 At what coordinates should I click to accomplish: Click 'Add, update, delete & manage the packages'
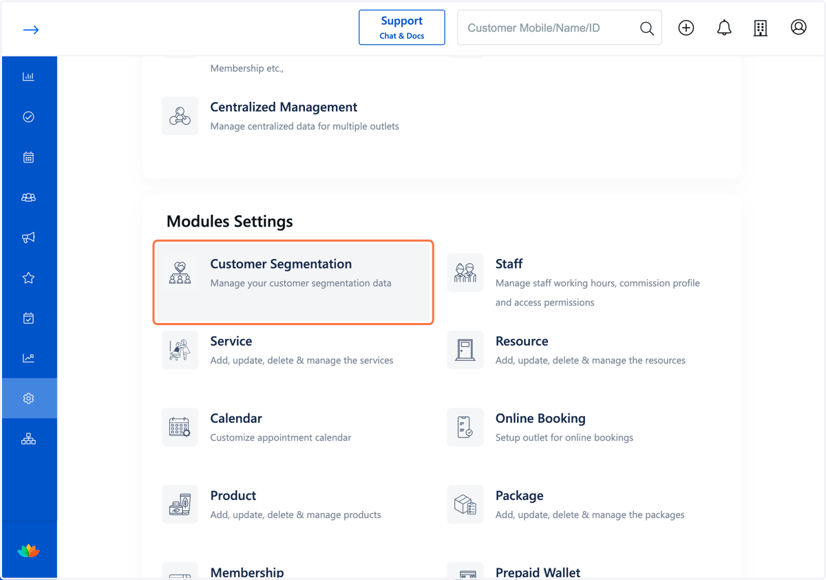pos(590,515)
